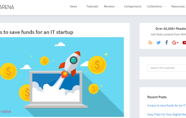This screenshot has width=186, height=118.
Task: Expand the Reviews dropdown arrow
Action: pyautogui.click(x=117, y=6)
